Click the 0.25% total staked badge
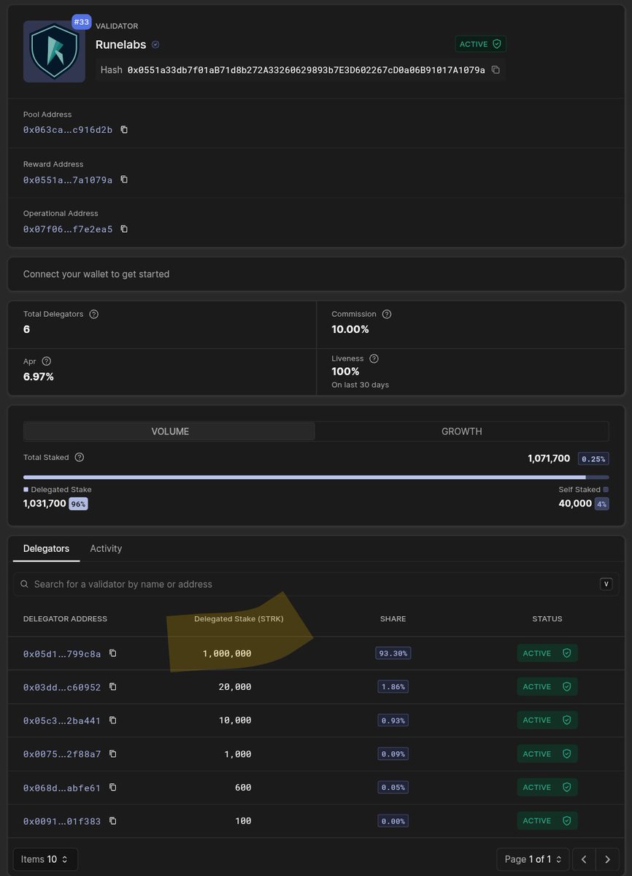This screenshot has width=632, height=876. pos(593,459)
